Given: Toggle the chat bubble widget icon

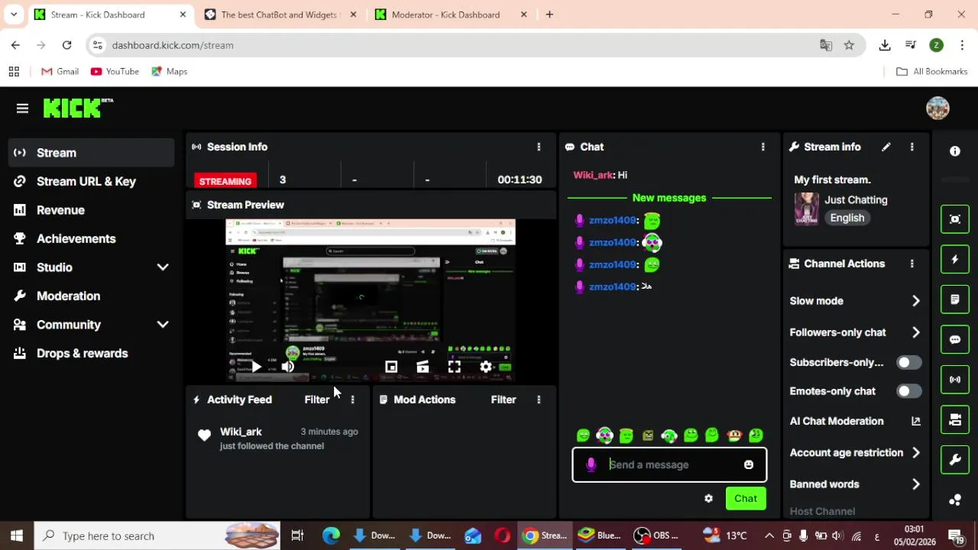Looking at the screenshot, I should pyautogui.click(x=955, y=339).
